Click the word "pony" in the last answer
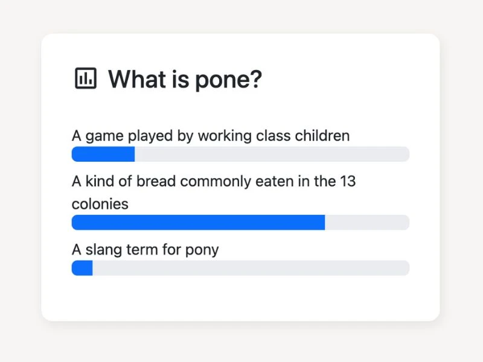The width and height of the screenshot is (483, 362). click(x=202, y=249)
